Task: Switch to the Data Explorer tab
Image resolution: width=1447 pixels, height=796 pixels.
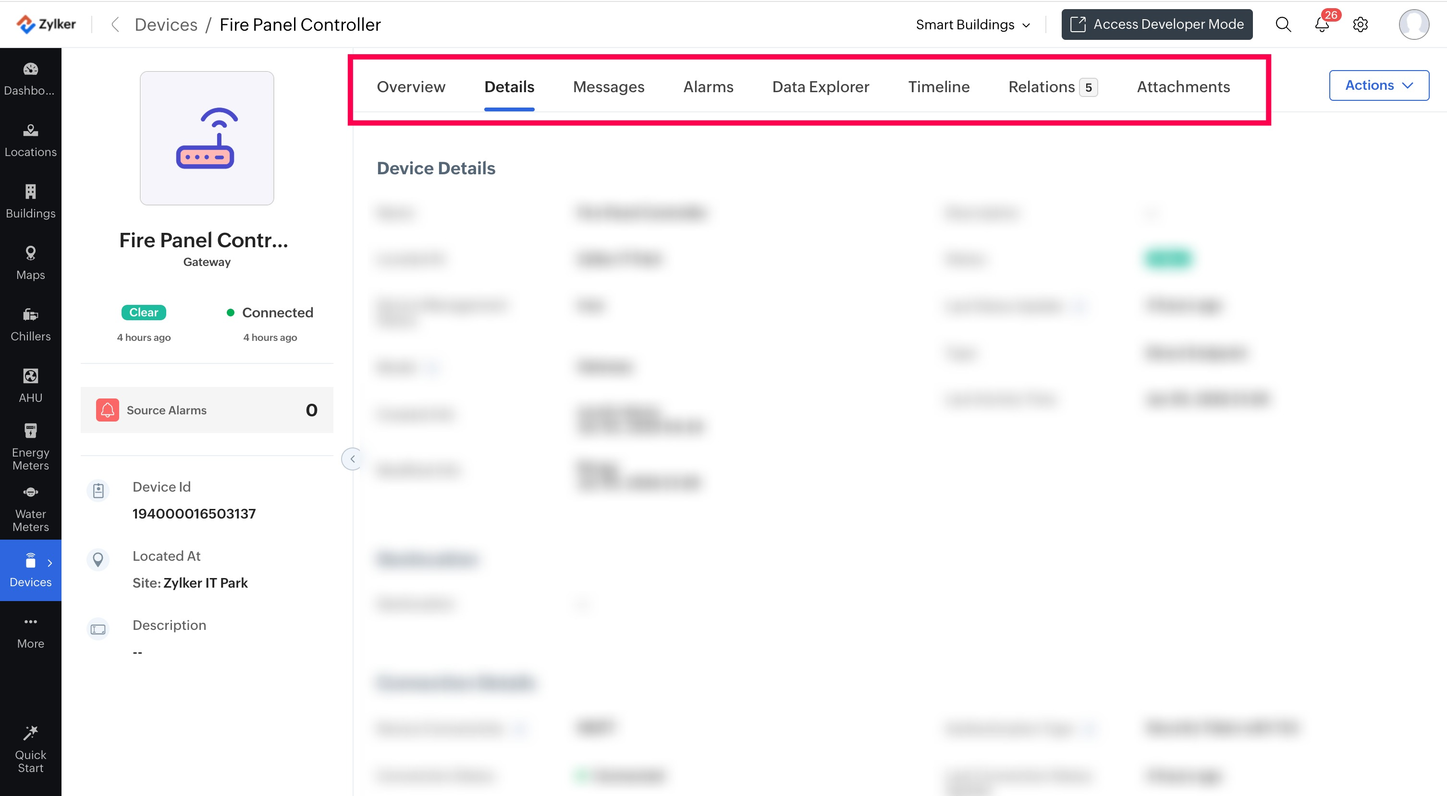Action: click(x=820, y=87)
